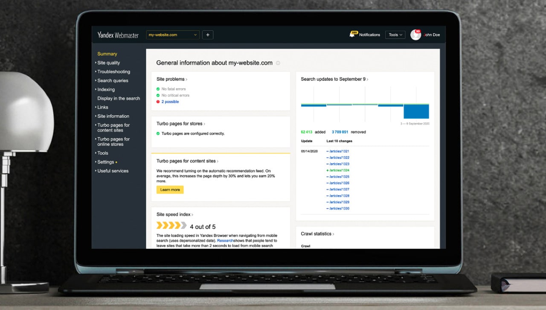Open the /articles/1327 link
546x310 pixels.
point(339,189)
